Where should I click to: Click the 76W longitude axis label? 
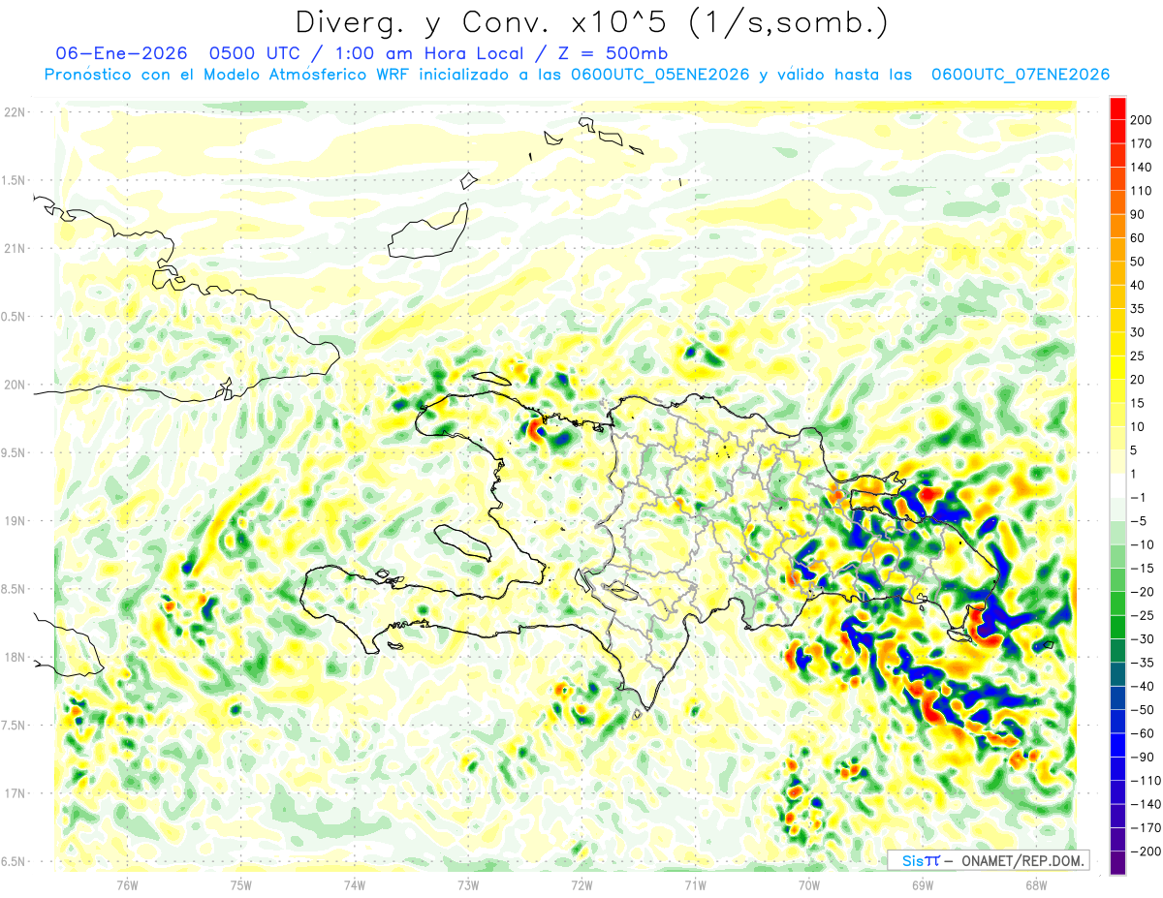(127, 884)
